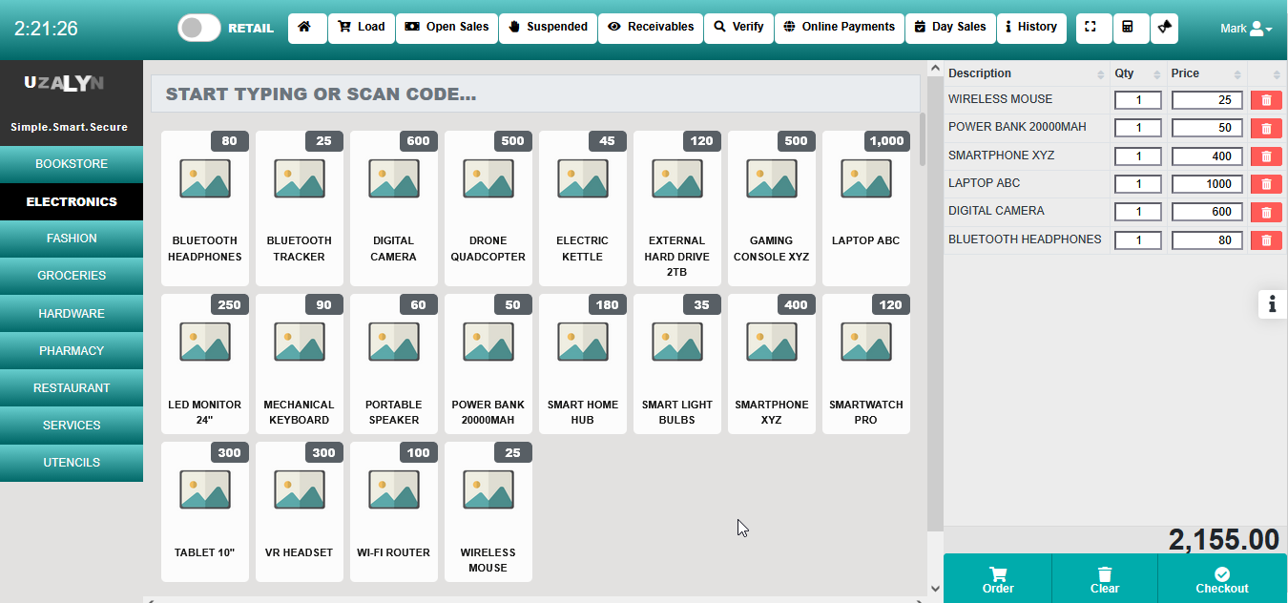Sort cart by Price column
The width and height of the screenshot is (1288, 603).
(1206, 73)
